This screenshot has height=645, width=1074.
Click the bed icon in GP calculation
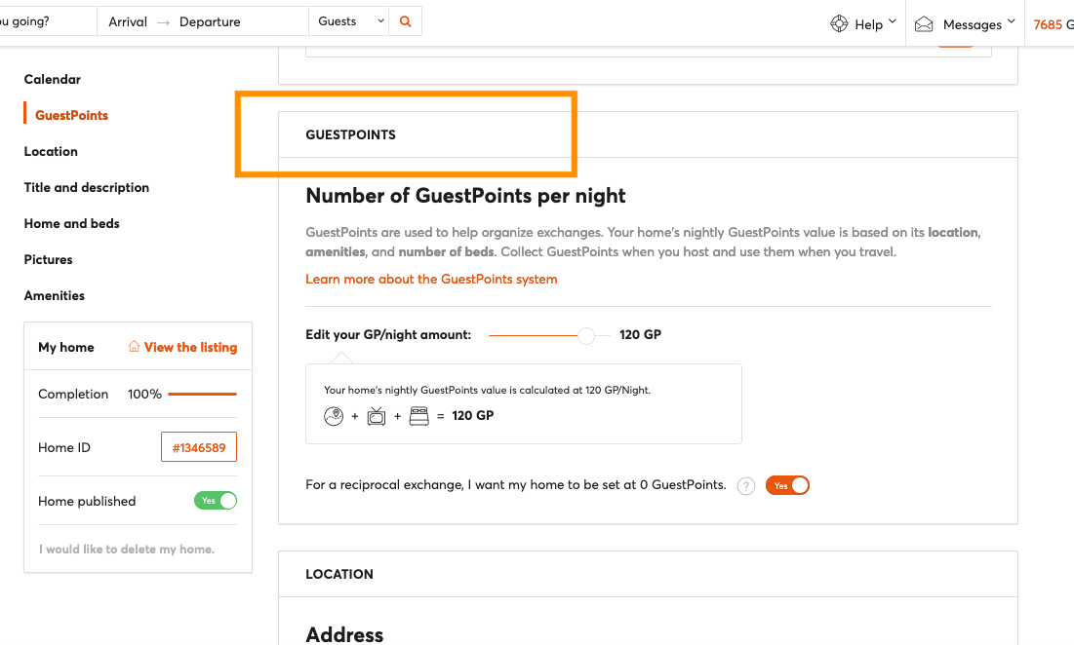419,416
